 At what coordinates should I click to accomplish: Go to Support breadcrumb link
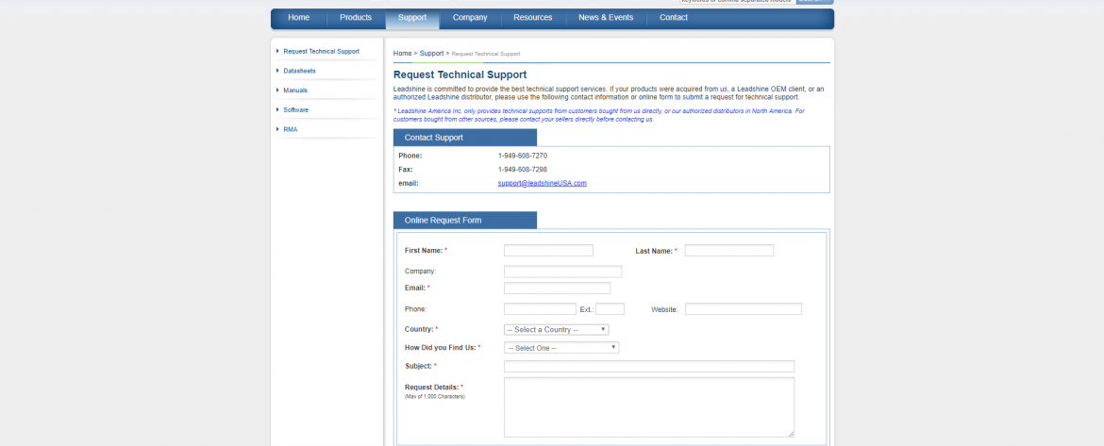point(431,54)
